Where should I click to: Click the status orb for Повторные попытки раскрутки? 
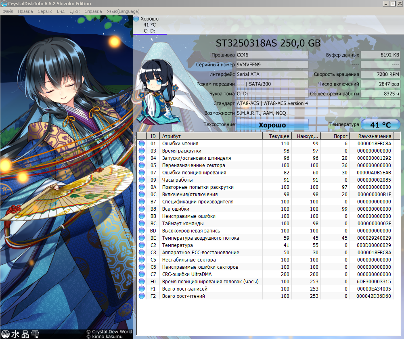[141, 187]
